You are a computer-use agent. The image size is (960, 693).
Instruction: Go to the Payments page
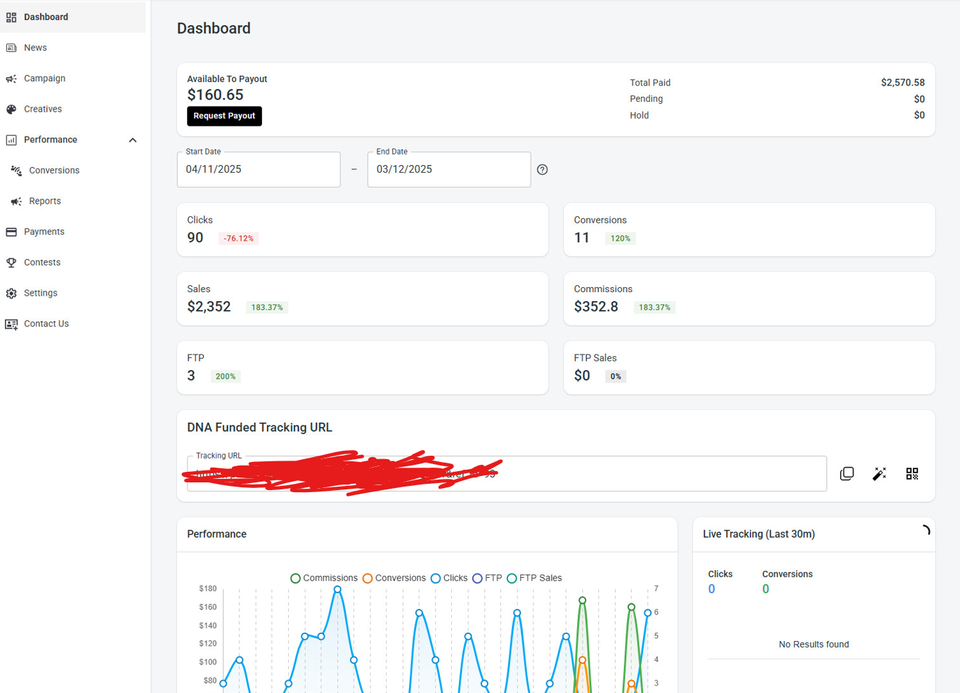click(44, 232)
